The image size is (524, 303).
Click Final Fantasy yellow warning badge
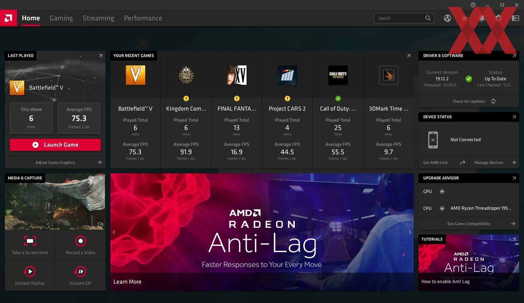click(237, 99)
